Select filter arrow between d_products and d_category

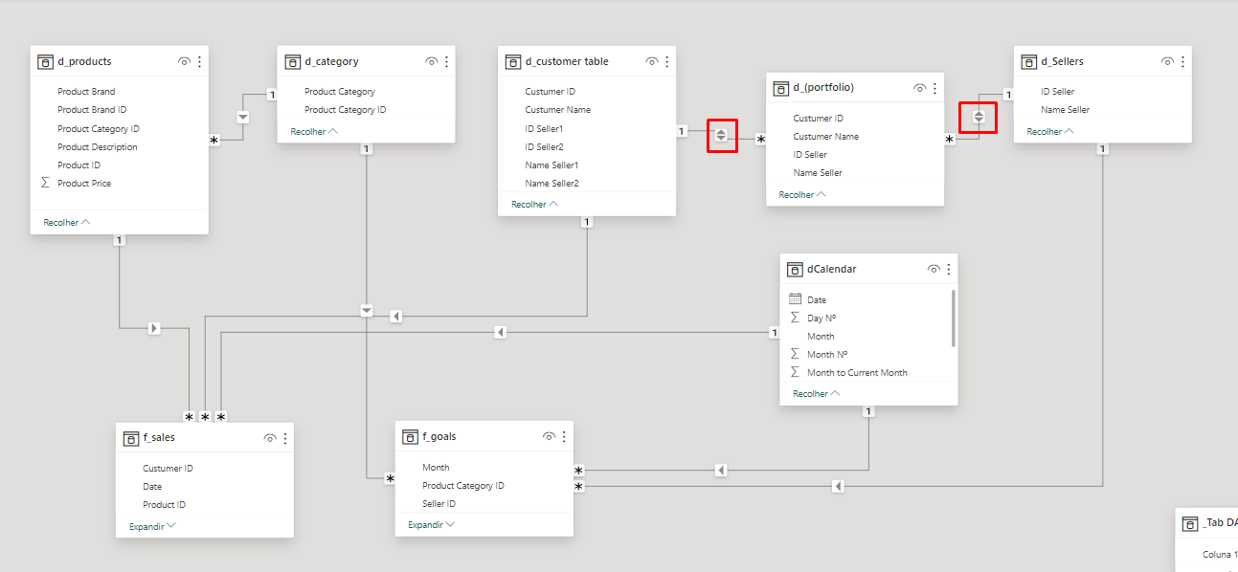click(242, 117)
